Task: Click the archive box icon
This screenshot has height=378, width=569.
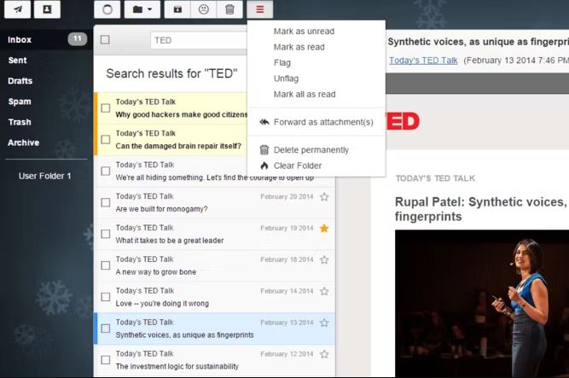Action: coord(177,9)
